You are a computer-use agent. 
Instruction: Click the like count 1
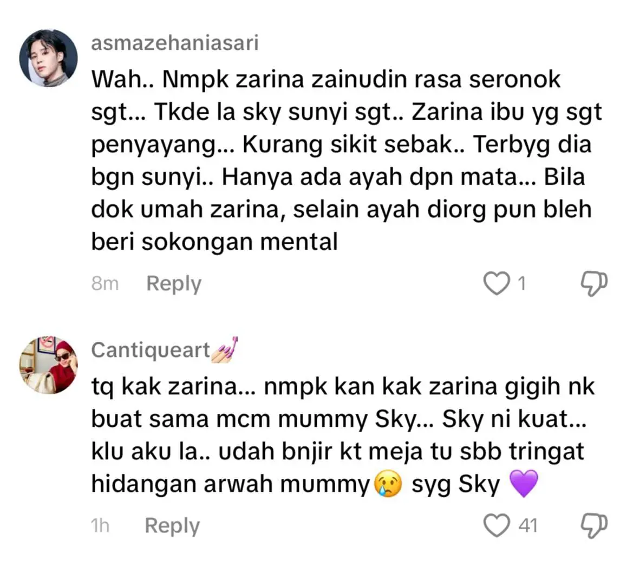[522, 284]
